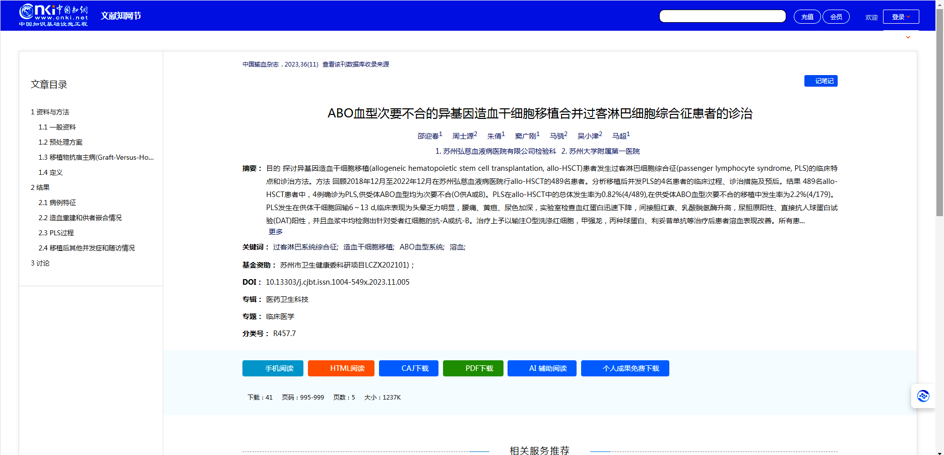Image resolution: width=944 pixels, height=455 pixels.
Task: Go to section 1 资料与方法 in contents
Action: coord(50,112)
